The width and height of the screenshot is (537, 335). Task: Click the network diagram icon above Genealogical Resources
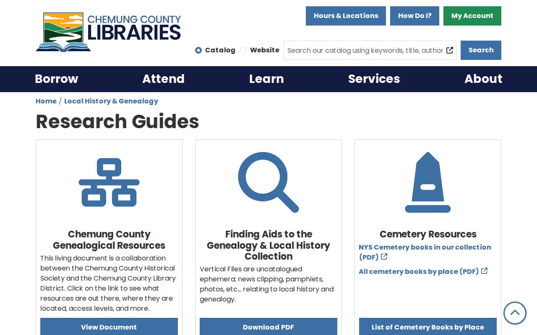(x=109, y=182)
